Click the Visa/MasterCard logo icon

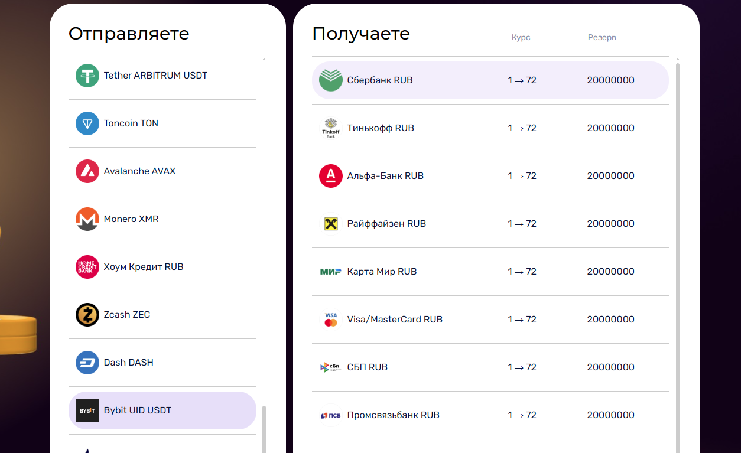[331, 320]
